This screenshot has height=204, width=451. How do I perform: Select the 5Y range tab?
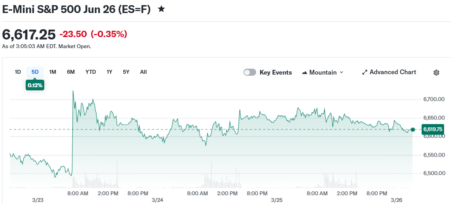pos(126,72)
